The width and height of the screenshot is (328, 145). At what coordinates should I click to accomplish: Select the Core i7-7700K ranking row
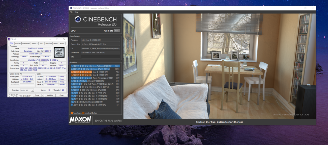pos(95,93)
